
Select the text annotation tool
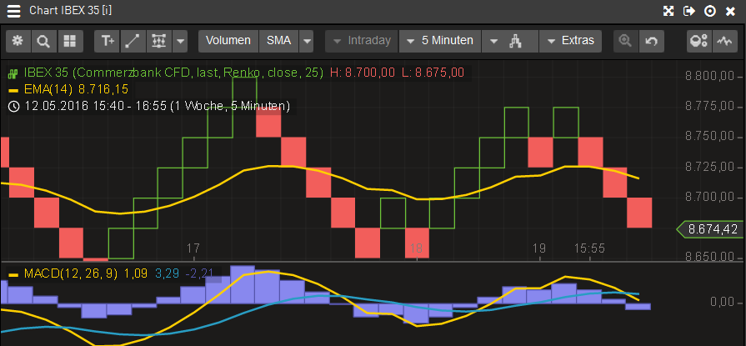[x=108, y=40]
